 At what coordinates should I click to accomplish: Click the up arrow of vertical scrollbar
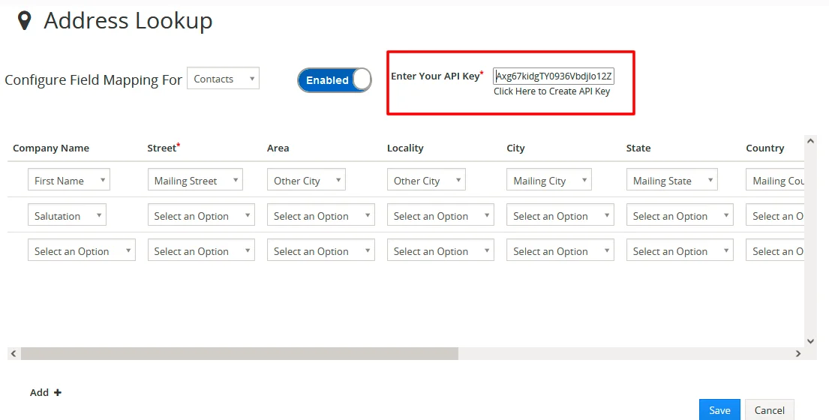tap(810, 140)
